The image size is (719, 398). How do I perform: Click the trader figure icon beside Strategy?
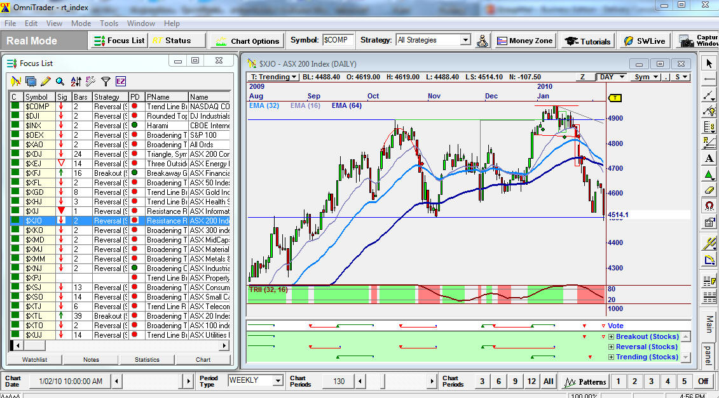[483, 41]
